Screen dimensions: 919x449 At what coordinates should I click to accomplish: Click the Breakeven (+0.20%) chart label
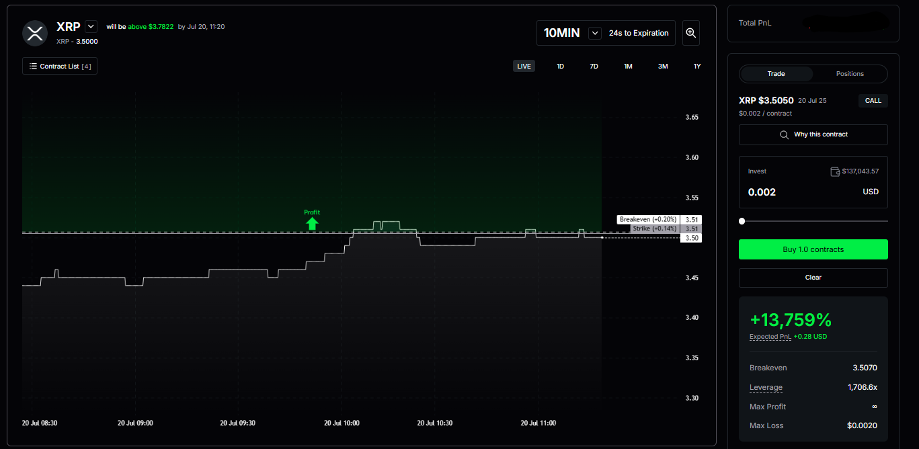648,219
